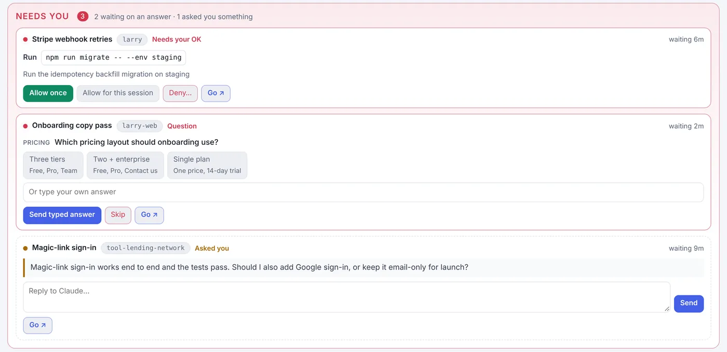
Task: Click the 'Stripe webhook retries' title
Action: [x=72, y=39]
